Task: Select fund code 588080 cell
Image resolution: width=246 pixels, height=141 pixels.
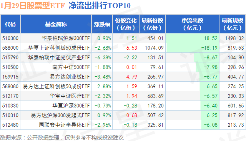Action: 10,86
